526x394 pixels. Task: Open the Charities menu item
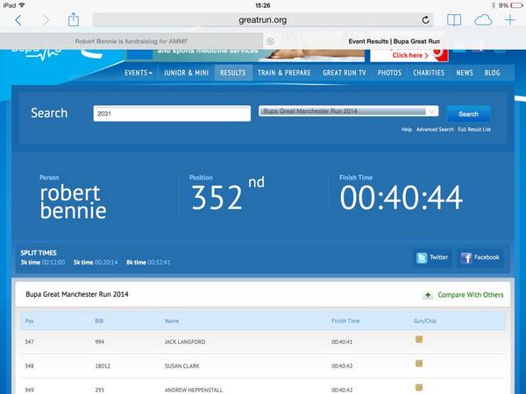pos(429,73)
